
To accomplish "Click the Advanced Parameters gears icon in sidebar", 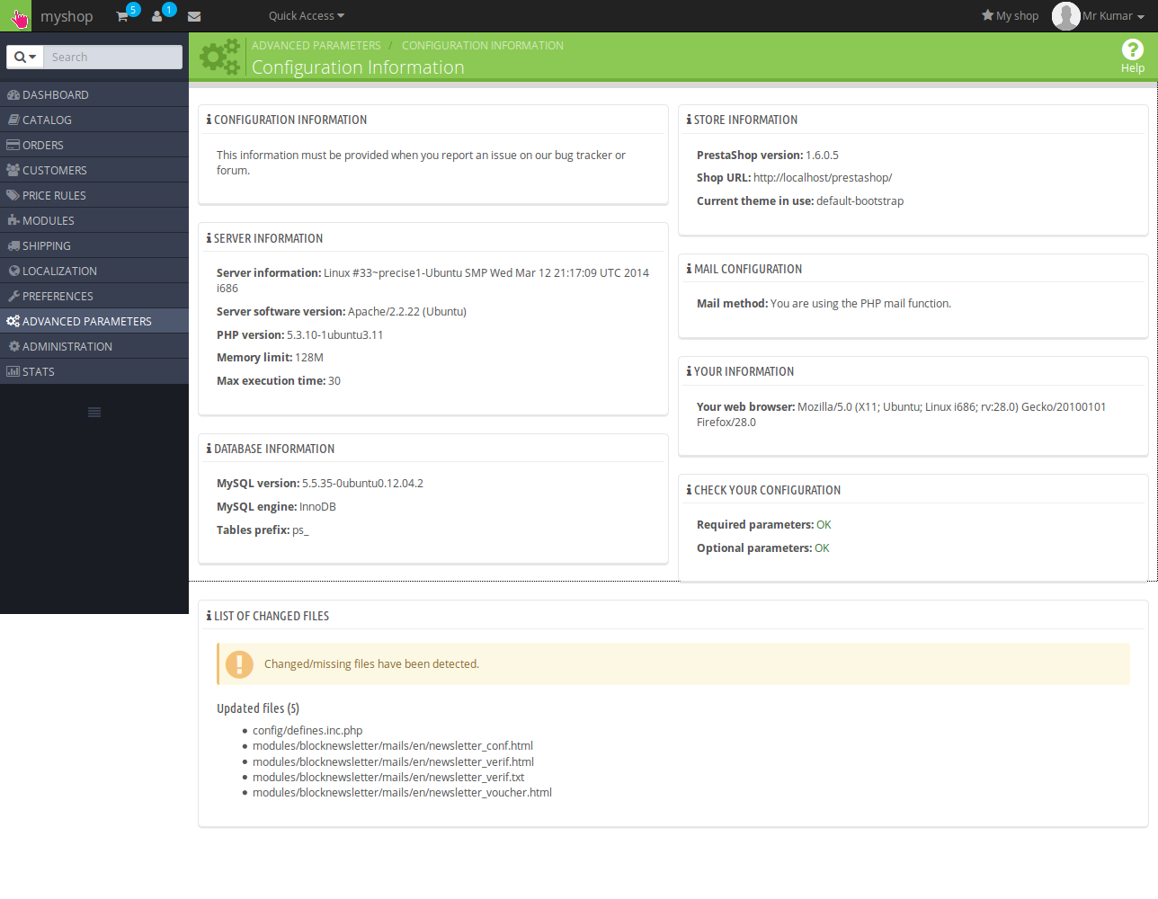I will coord(13,321).
